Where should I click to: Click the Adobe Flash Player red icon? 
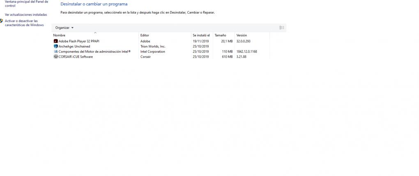pos(55,41)
